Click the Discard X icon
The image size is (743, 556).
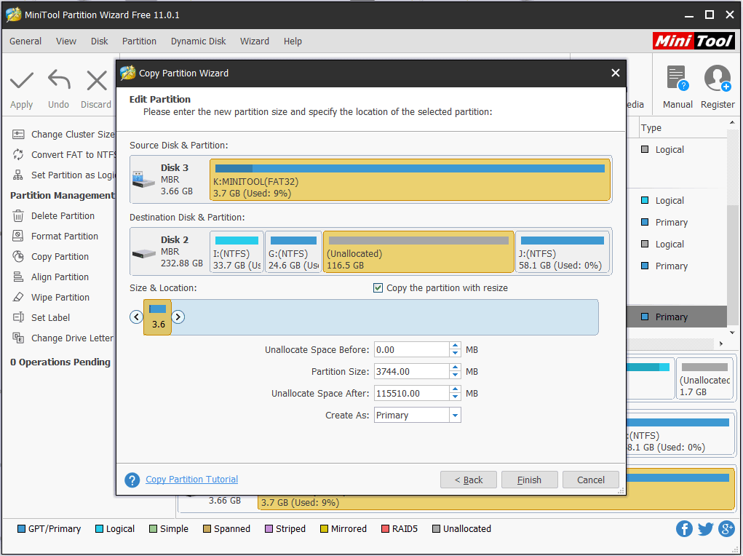point(97,80)
